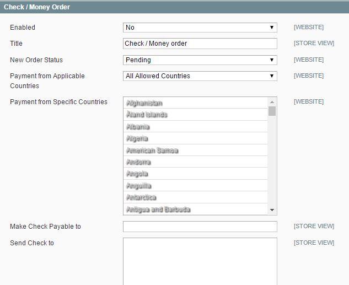349x285 pixels.
Task: Select Algeria in the countries list
Action: [x=195, y=138]
